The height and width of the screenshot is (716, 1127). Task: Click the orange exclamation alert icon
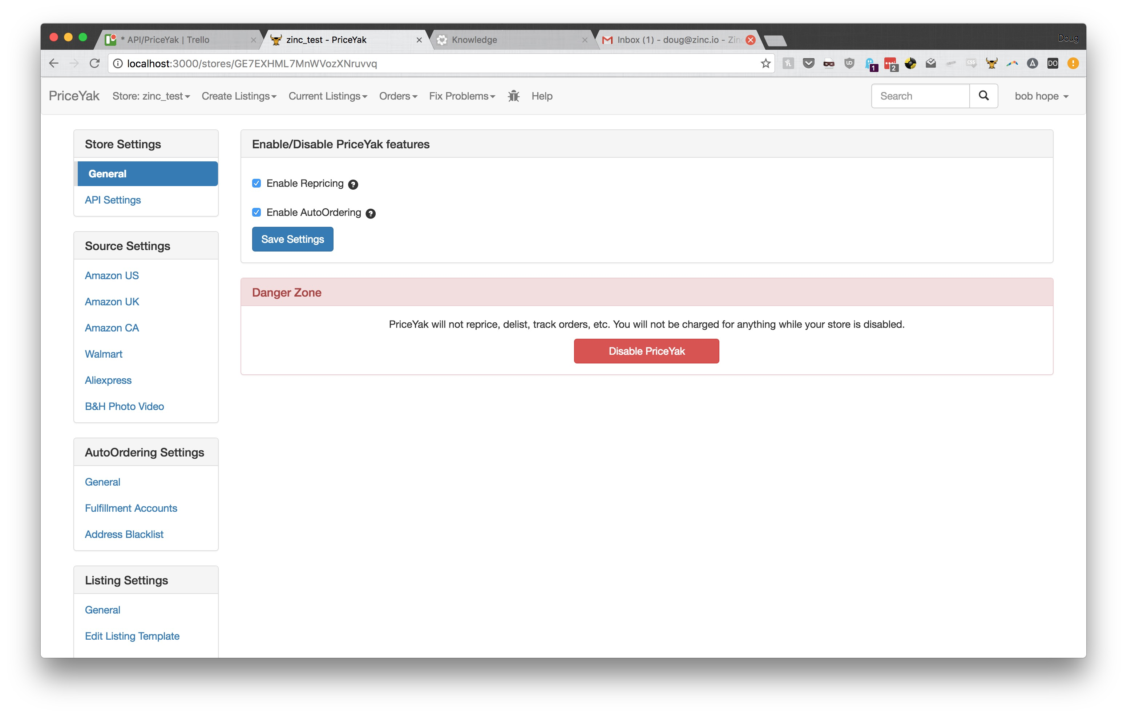pos(1073,63)
